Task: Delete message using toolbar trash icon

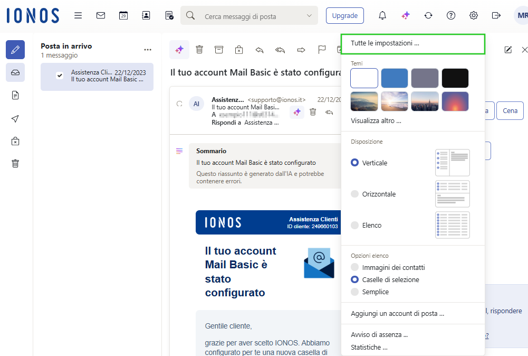Action: (x=199, y=50)
